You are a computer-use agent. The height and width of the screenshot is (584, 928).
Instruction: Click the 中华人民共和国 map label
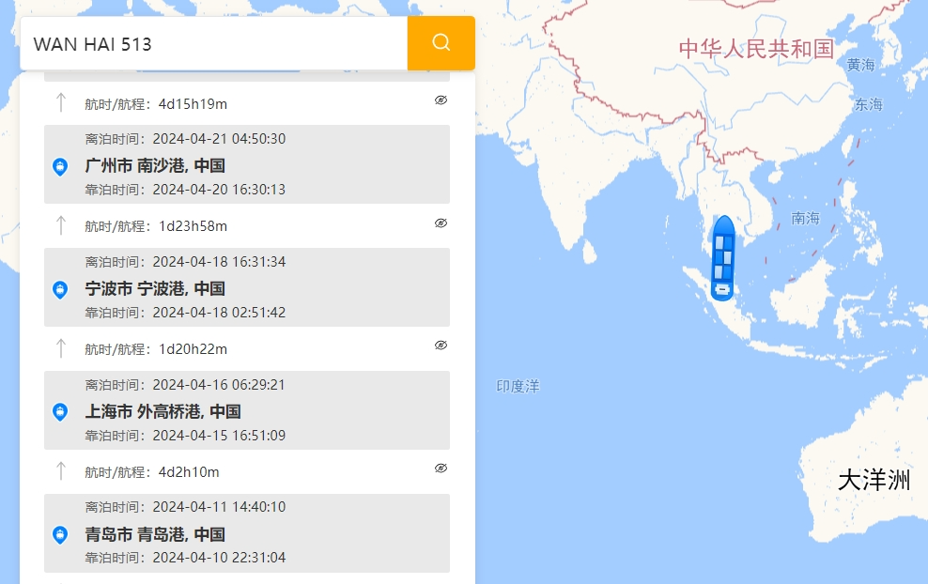[756, 49]
